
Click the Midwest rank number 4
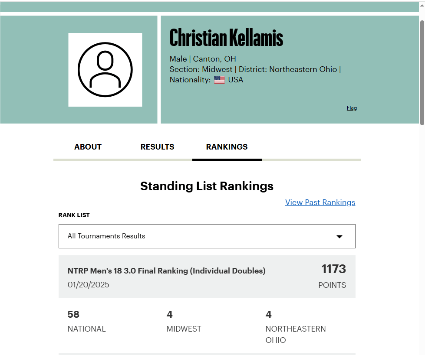[x=170, y=314]
